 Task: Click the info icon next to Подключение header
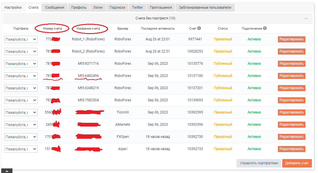[x=265, y=28]
